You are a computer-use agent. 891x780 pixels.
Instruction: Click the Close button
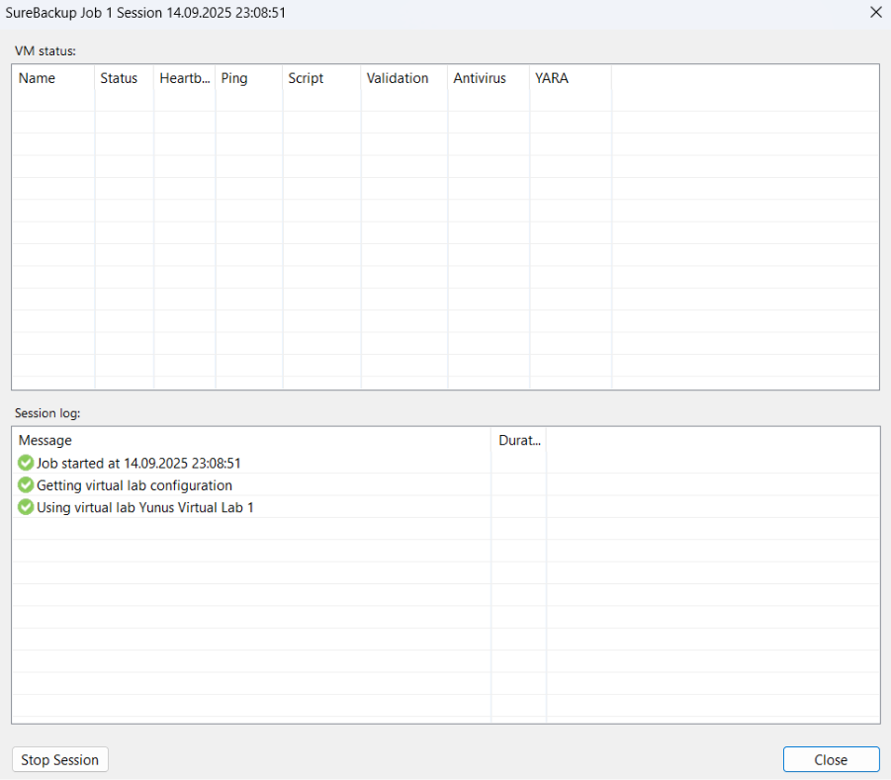[x=830, y=759]
